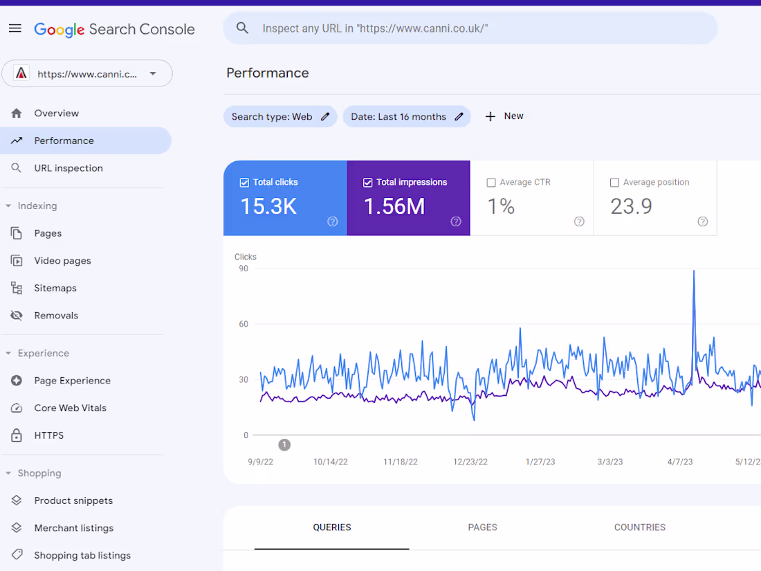The width and height of the screenshot is (761, 571).
Task: Click the New filter button
Action: (x=504, y=116)
